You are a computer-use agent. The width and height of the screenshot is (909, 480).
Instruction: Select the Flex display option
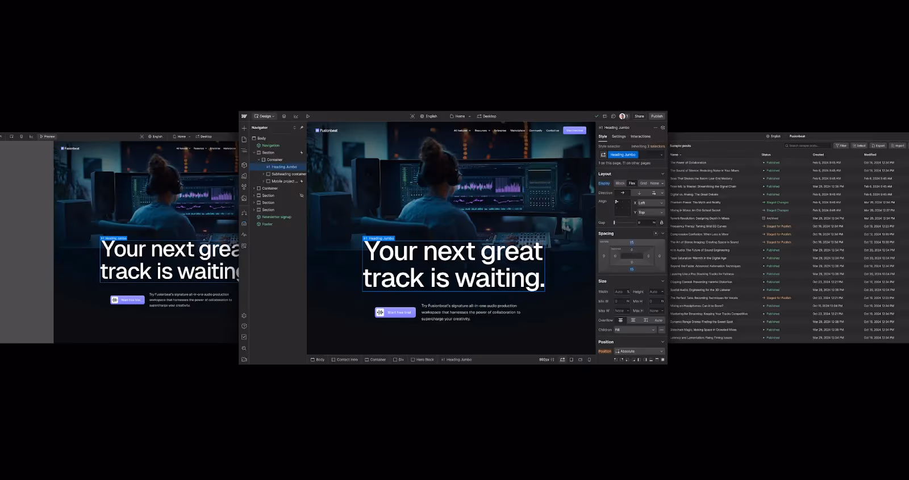click(632, 183)
